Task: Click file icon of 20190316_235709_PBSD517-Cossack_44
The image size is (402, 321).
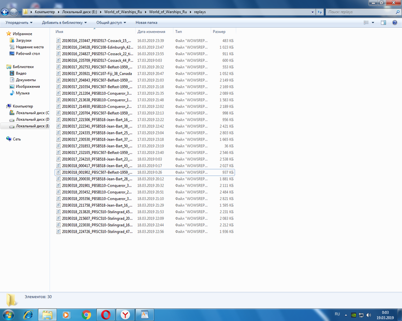Action: pos(58,60)
